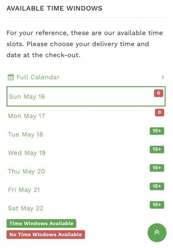The height and width of the screenshot is (248, 173).
Task: Pick Fri May 21 from the list
Action: (x=86, y=190)
